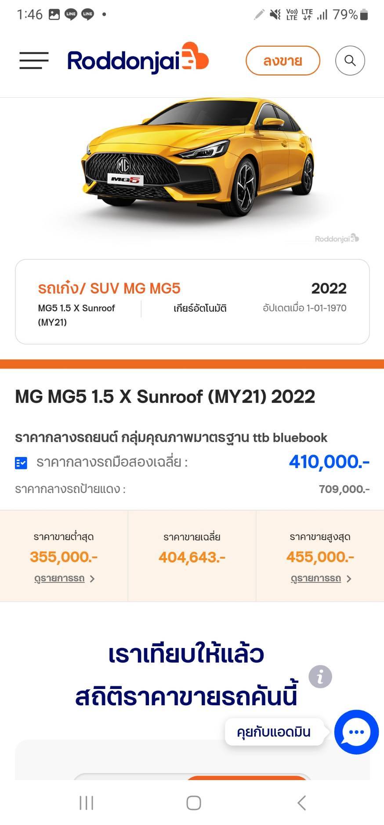Tap the 410,000 average used price

(x=329, y=462)
